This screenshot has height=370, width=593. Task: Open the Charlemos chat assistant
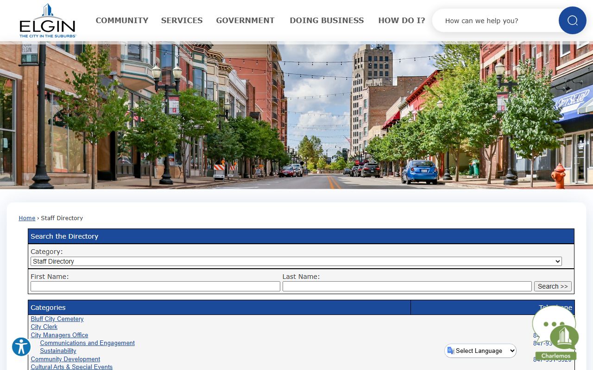(x=555, y=333)
